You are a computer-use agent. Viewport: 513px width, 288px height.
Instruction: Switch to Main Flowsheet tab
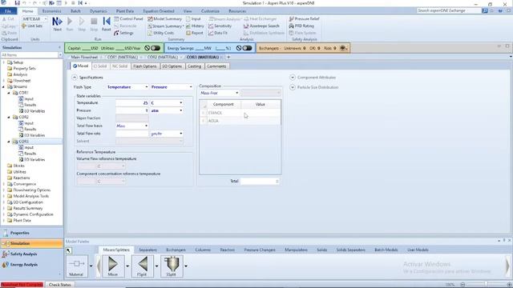(84, 57)
